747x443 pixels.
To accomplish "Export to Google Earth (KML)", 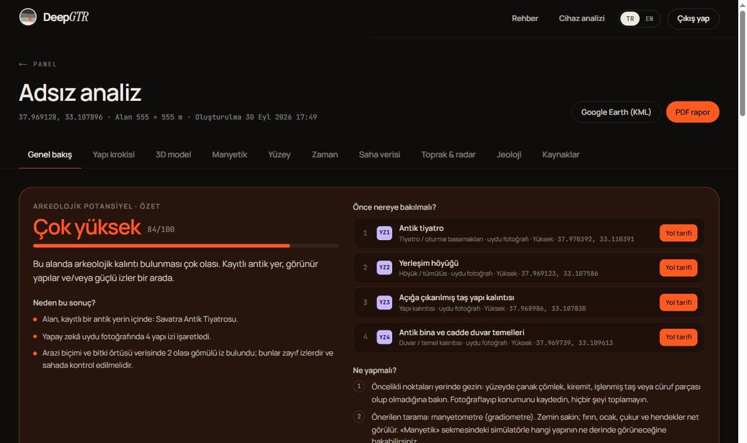I will tap(616, 112).
